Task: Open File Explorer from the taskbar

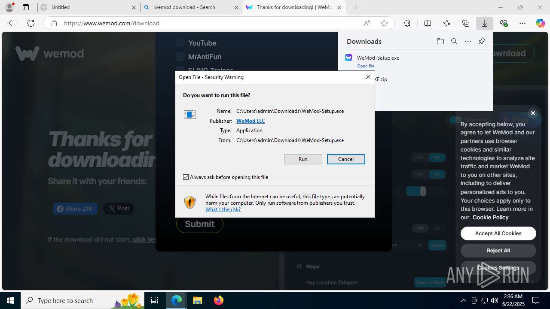Action: pos(197,300)
